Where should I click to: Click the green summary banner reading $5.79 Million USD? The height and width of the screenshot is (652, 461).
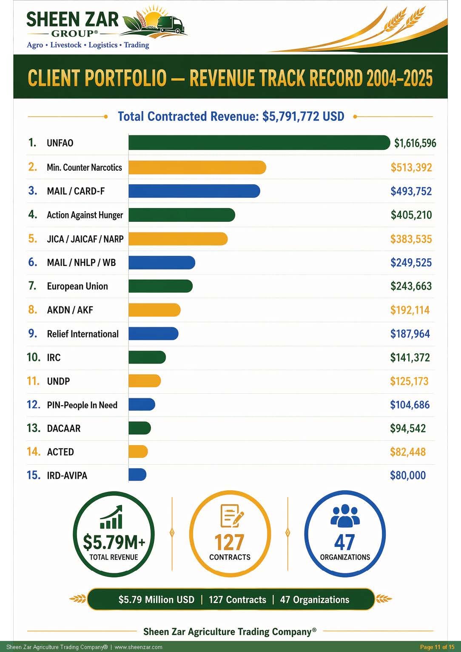pyautogui.click(x=231, y=600)
